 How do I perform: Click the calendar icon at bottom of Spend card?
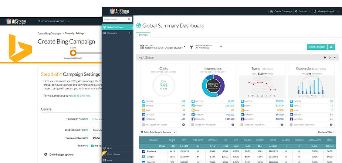click(242, 125)
